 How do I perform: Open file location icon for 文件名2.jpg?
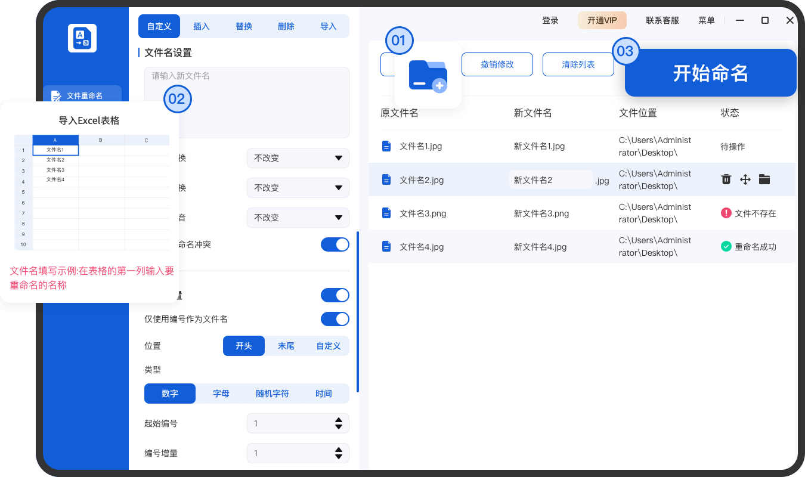(x=764, y=179)
